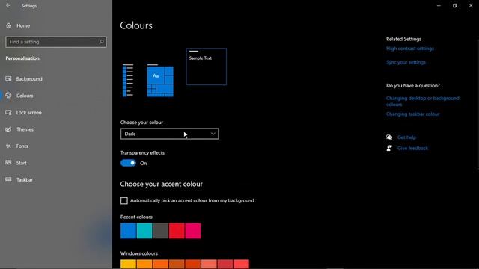Open High contrast settings link
Viewport: 479px width, 269px height.
[x=410, y=49]
